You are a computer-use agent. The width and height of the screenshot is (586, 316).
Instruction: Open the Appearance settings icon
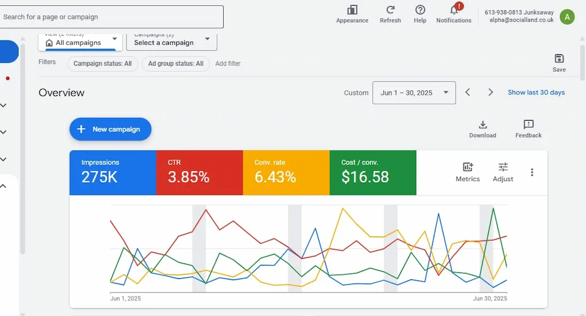[x=352, y=10]
